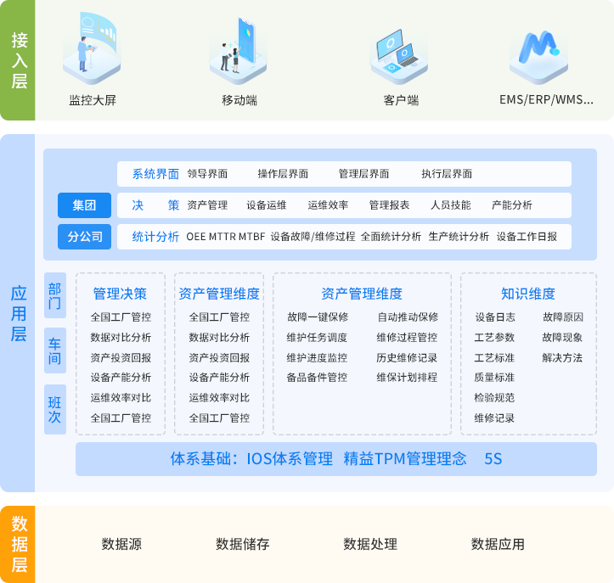Screen dimensions: 614x583
Task: Click the 知识维度 panel heading
Action: (528, 294)
